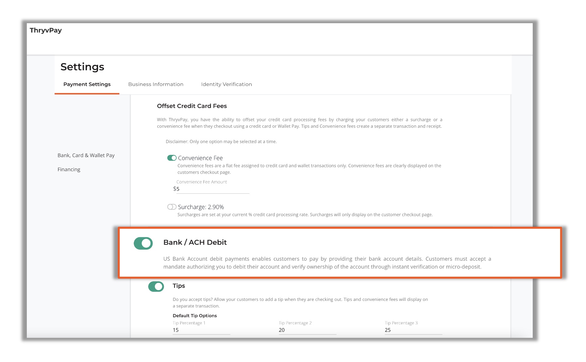This screenshot has height=362, width=586.
Task: Click the Settings page heading
Action: point(82,67)
